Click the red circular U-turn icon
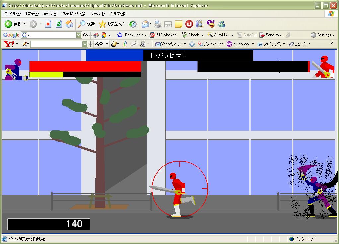 pos(189,24)
